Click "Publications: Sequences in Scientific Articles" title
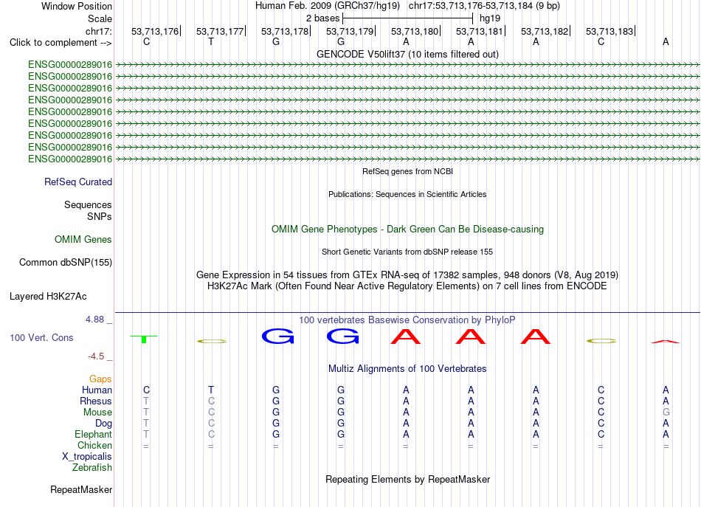This screenshot has width=701, height=507. [407, 194]
